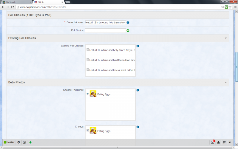This screenshot has height=149, width=238.
Task: Click the green status square next to tester
Action: (5, 142)
